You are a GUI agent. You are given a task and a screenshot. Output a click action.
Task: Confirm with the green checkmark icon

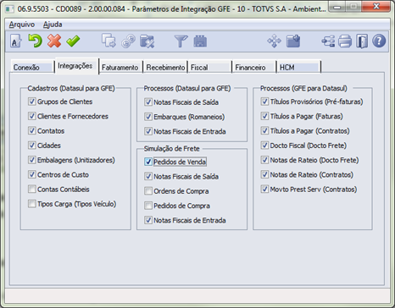pyautogui.click(x=73, y=41)
